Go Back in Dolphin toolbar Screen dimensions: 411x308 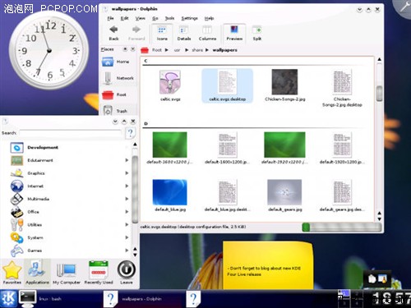[113, 33]
